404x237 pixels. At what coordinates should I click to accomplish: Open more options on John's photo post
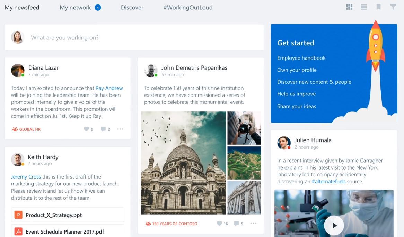[253, 224]
